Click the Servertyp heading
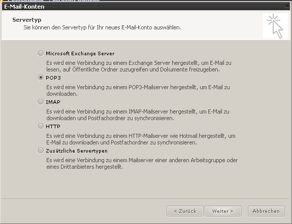This screenshot has height=224, width=292. pyautogui.click(x=27, y=20)
